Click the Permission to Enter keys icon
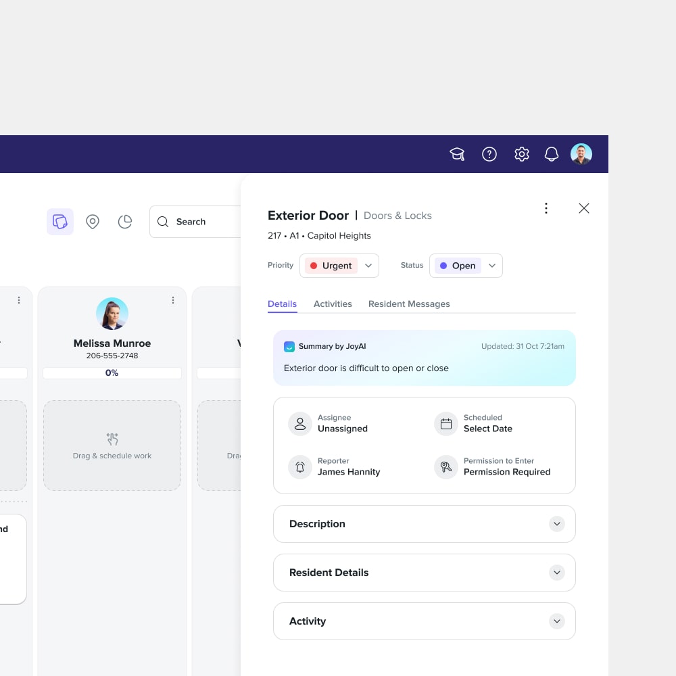This screenshot has height=676, width=676. [x=445, y=467]
